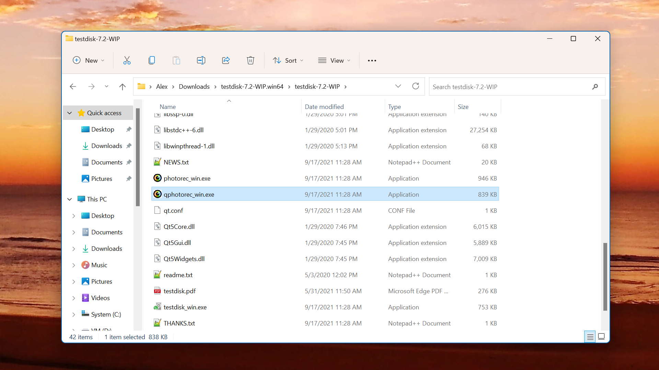659x370 pixels.
Task: Open the View dropdown menu
Action: click(x=334, y=61)
